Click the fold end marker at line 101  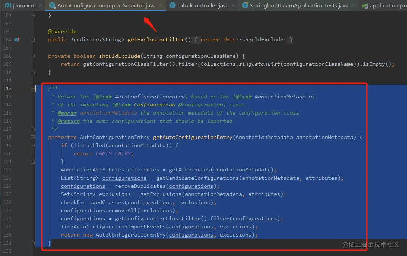(x=33, y=15)
